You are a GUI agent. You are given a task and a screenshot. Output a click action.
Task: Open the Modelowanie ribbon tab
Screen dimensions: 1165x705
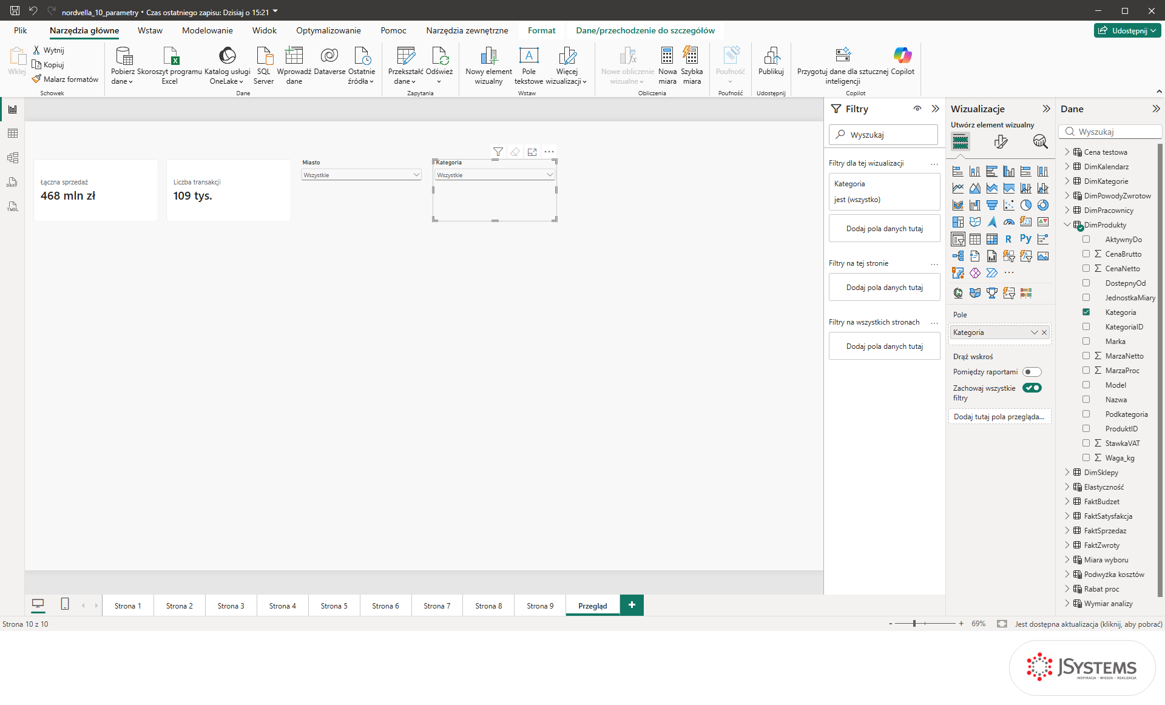(208, 30)
